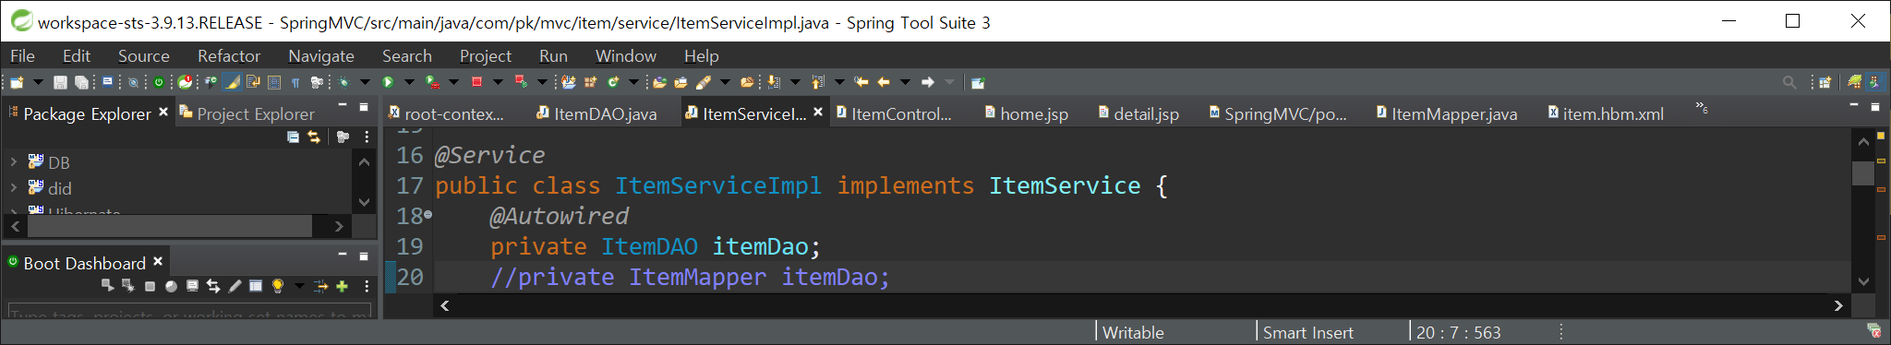Open the ItemMapper.java editor tab
1891x345 pixels.
pyautogui.click(x=1446, y=113)
